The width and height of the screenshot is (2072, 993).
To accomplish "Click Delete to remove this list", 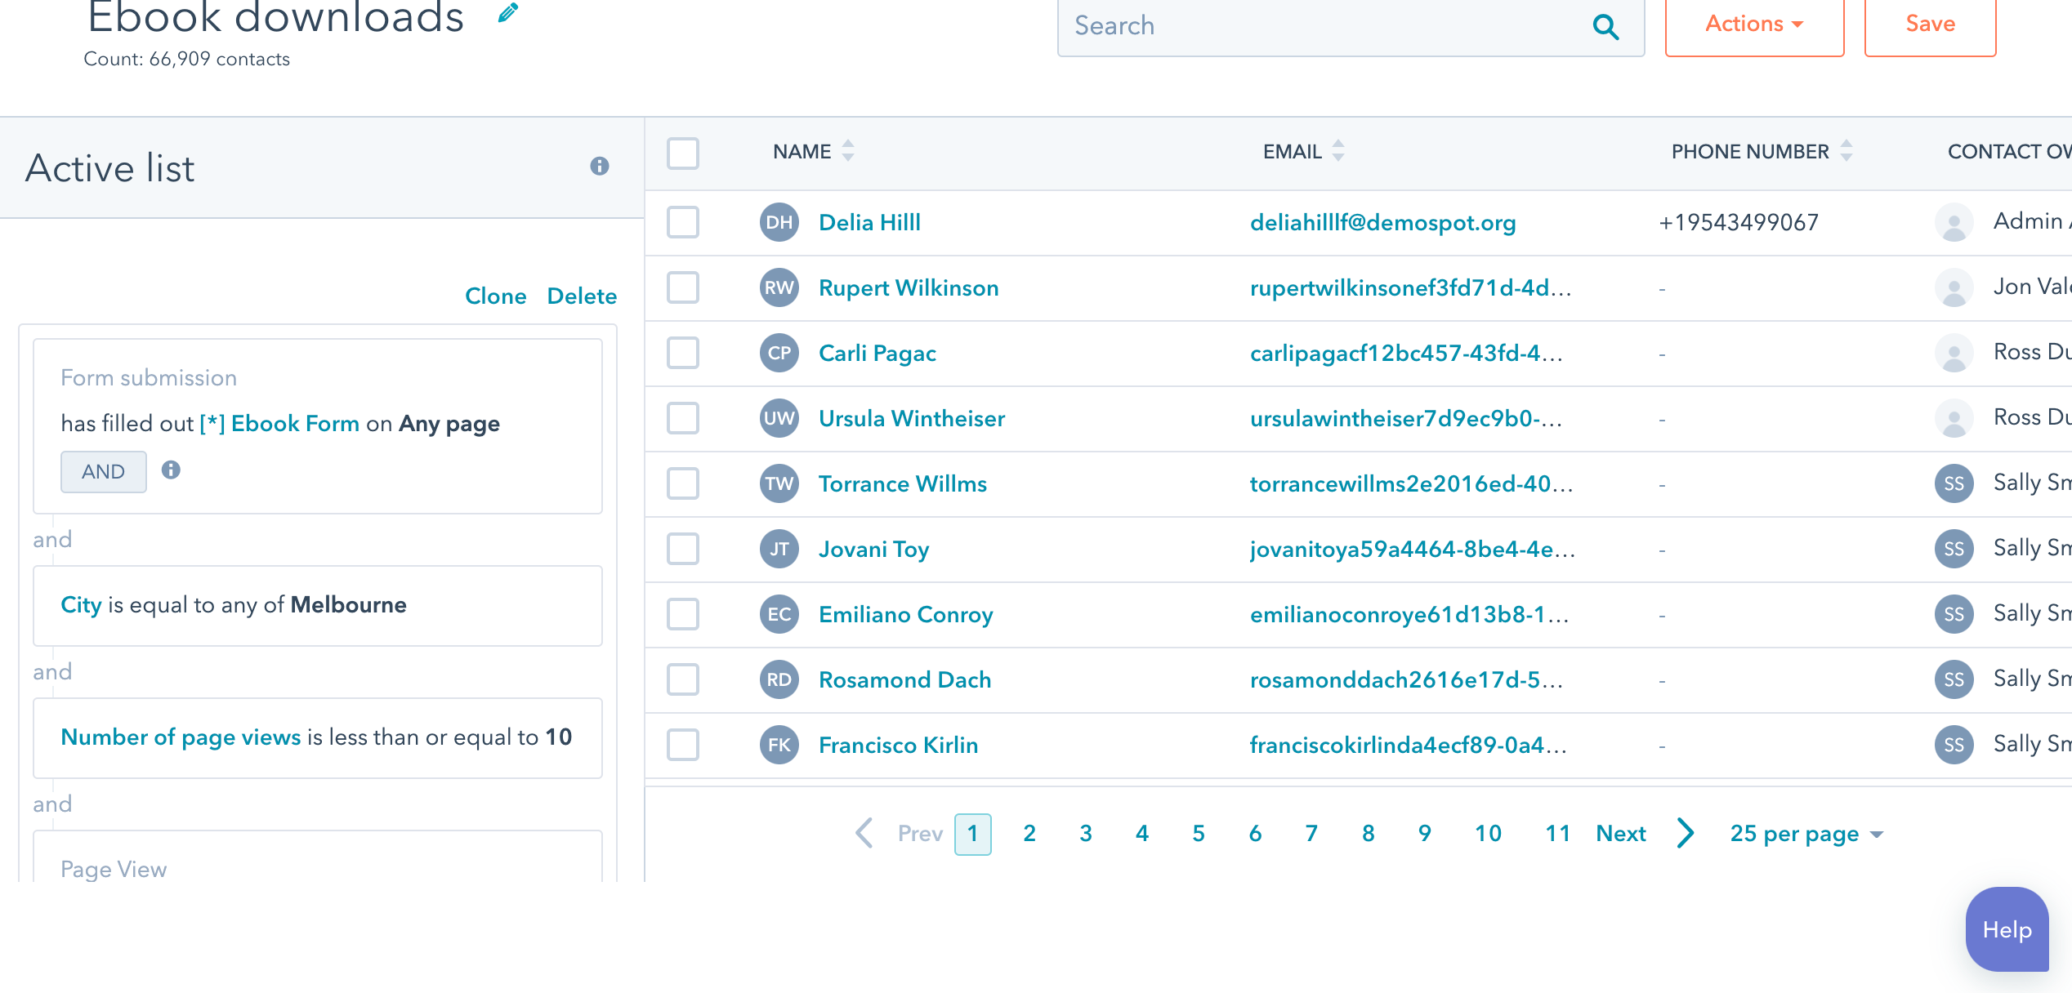I will pos(583,295).
